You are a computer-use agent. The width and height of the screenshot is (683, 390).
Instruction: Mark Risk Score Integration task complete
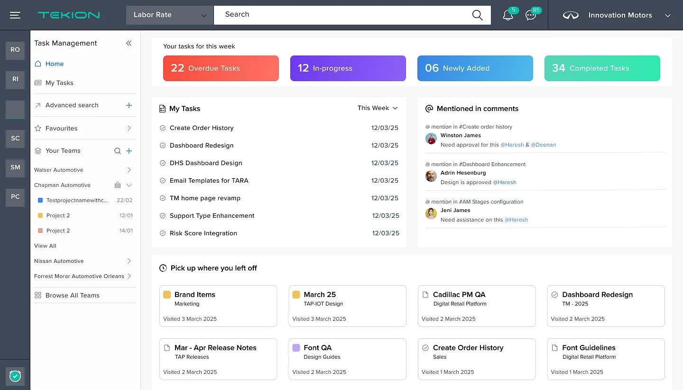(163, 233)
